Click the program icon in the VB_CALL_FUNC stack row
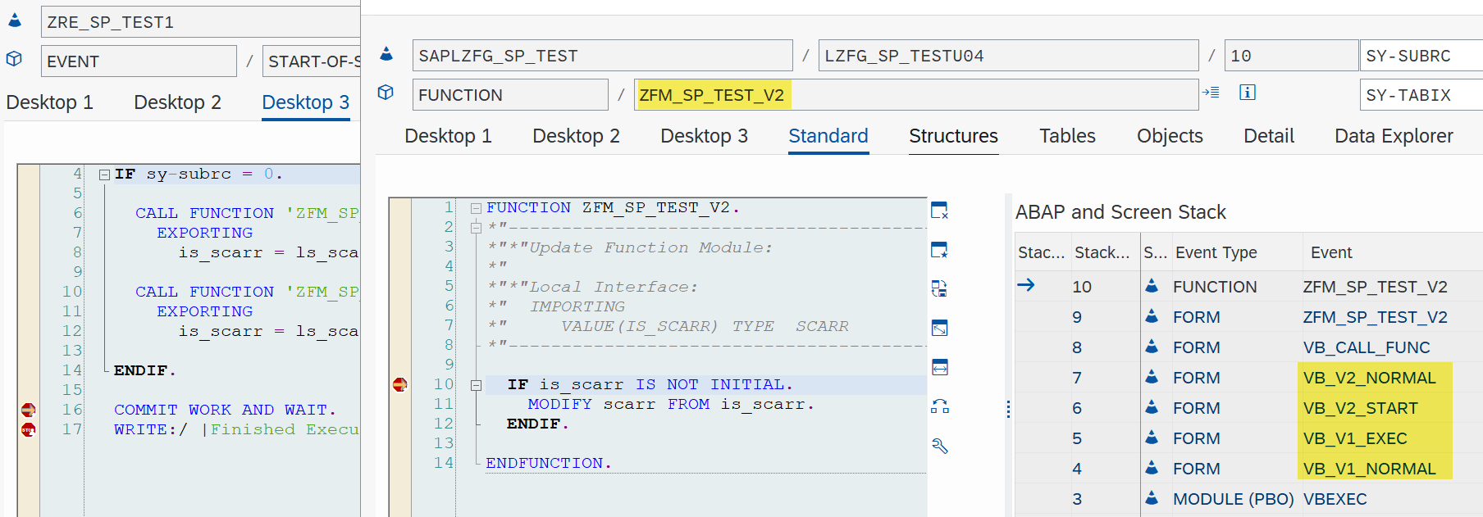The width and height of the screenshot is (1483, 517). [x=1152, y=347]
